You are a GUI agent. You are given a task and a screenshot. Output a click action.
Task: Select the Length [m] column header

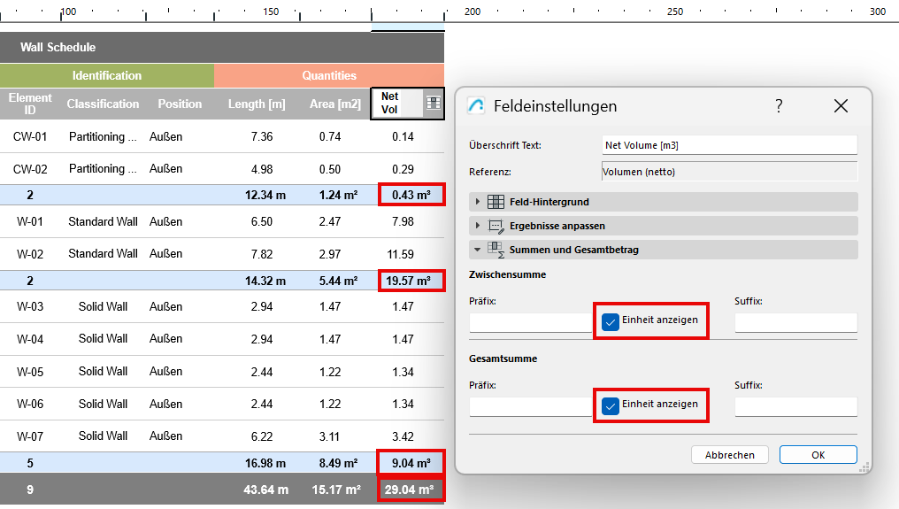[257, 104]
